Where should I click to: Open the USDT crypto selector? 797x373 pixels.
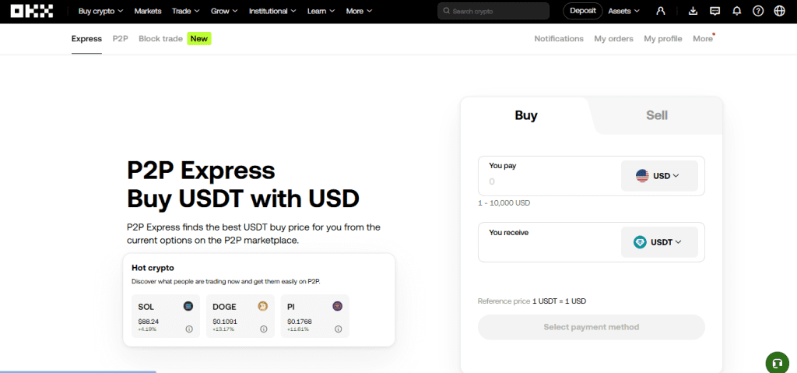click(x=659, y=242)
